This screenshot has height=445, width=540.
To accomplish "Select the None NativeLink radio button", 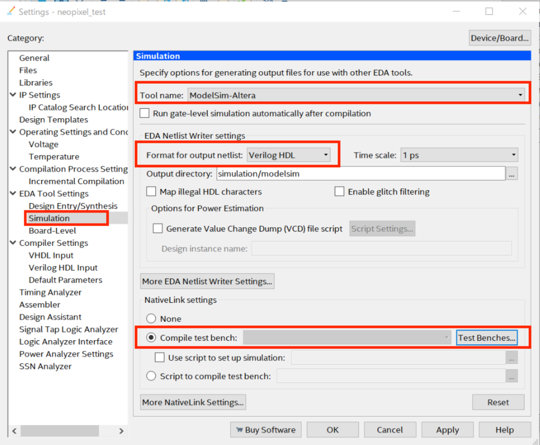I will [x=151, y=318].
